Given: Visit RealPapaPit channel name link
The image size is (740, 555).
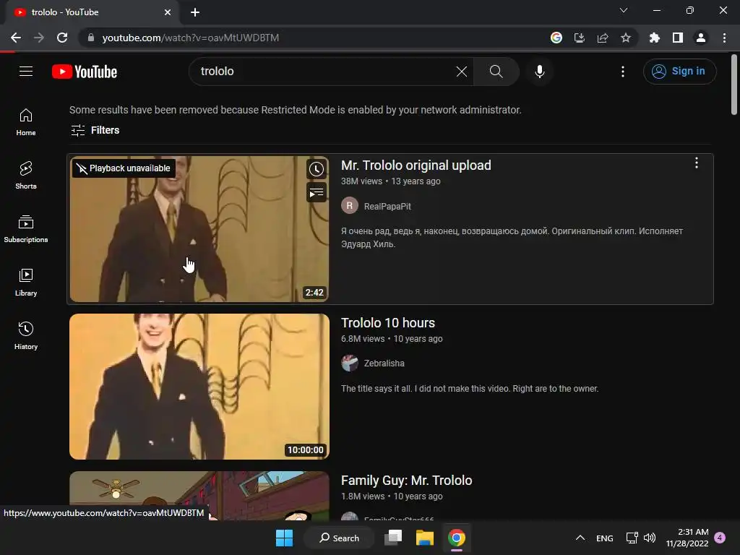Looking at the screenshot, I should tap(387, 206).
